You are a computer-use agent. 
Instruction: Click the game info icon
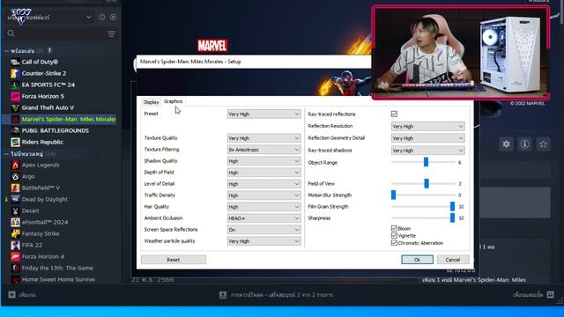pyautogui.click(x=524, y=144)
